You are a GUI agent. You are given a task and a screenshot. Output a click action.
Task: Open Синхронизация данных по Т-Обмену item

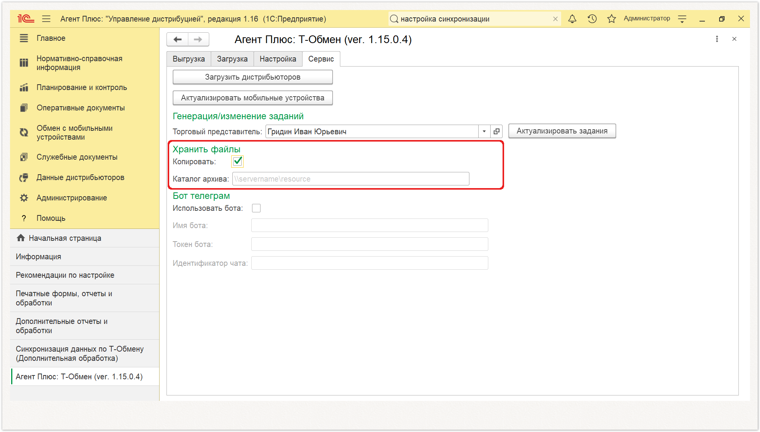point(85,354)
